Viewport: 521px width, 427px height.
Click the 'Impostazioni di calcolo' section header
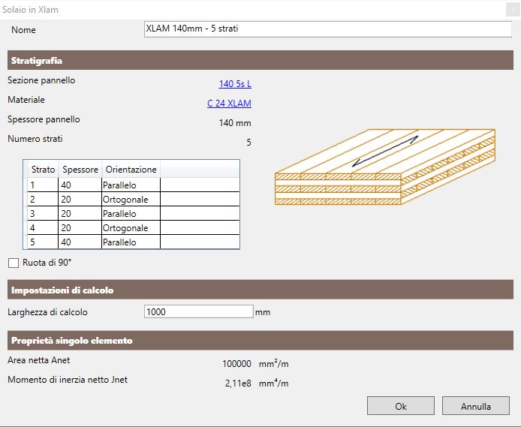click(x=260, y=290)
